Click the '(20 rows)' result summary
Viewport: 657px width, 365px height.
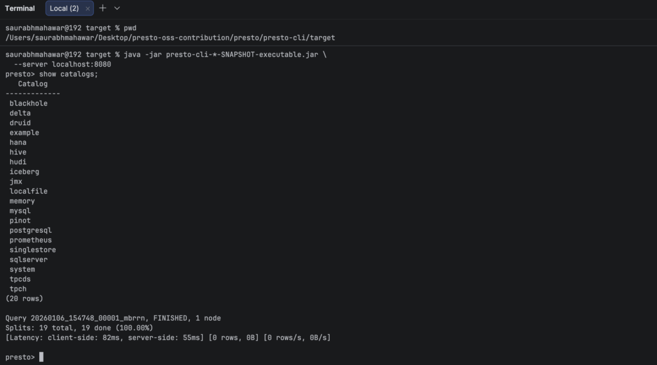click(x=24, y=298)
